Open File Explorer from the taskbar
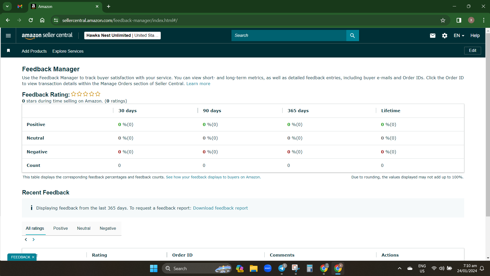 [253, 268]
